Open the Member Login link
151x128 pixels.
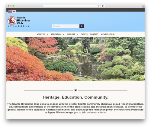tap(108, 34)
